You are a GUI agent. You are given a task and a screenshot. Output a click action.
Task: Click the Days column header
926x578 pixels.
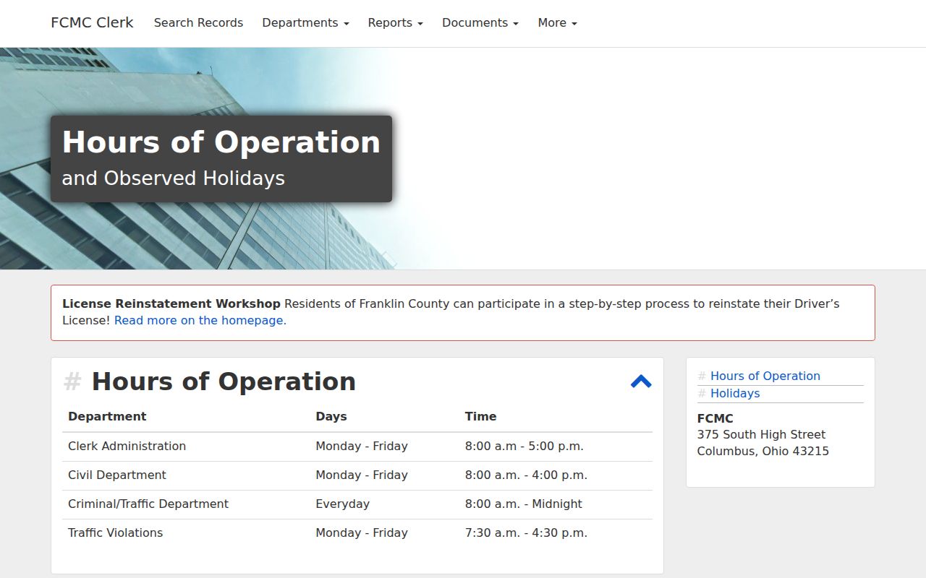pyautogui.click(x=331, y=416)
